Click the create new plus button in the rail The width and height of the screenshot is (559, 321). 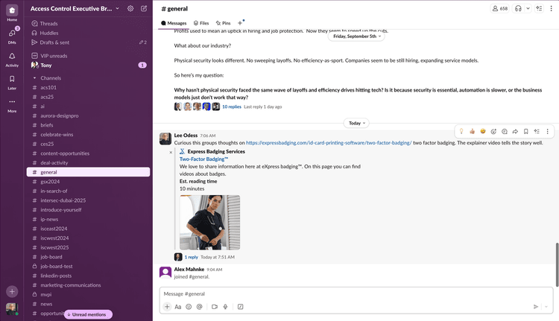pos(12,291)
